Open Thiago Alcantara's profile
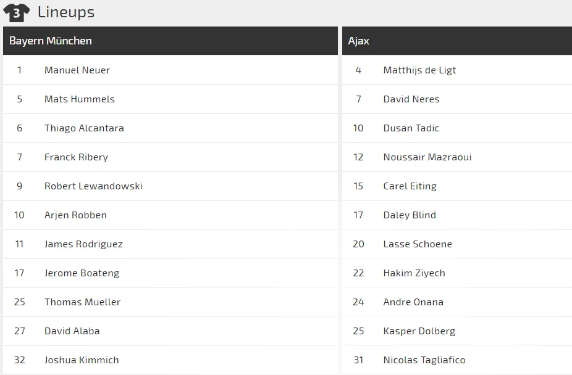Image resolution: width=572 pixels, height=375 pixels. point(84,128)
